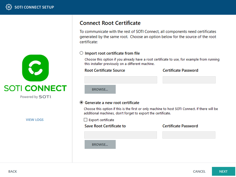The image size is (236, 177).
Task: Click the SOTI CONNECT SETUP title text
Action: tap(34, 7)
